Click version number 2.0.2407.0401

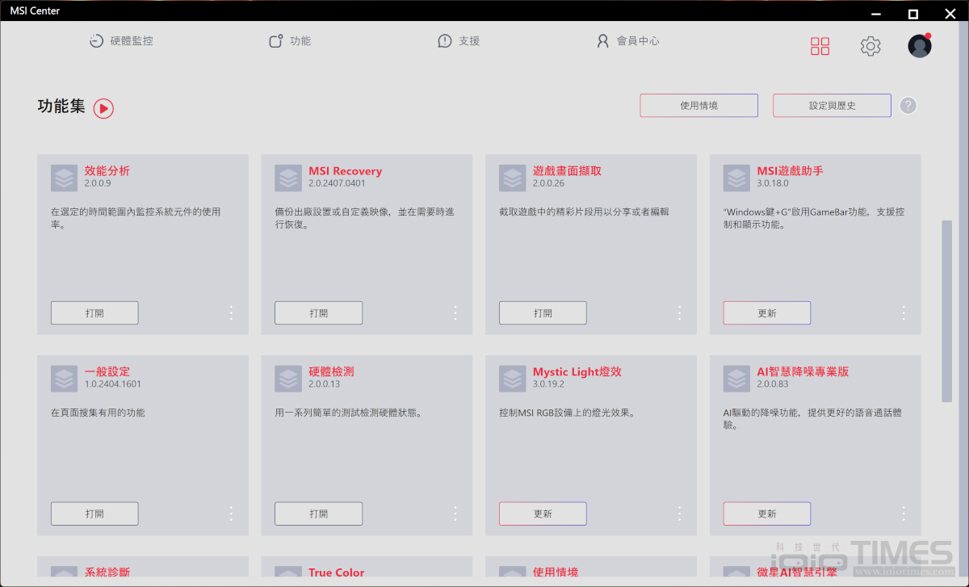pyautogui.click(x=338, y=183)
